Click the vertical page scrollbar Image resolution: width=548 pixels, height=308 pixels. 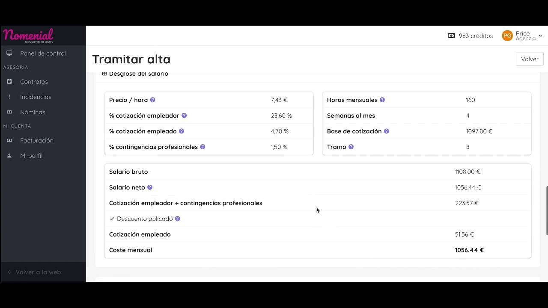click(x=546, y=210)
